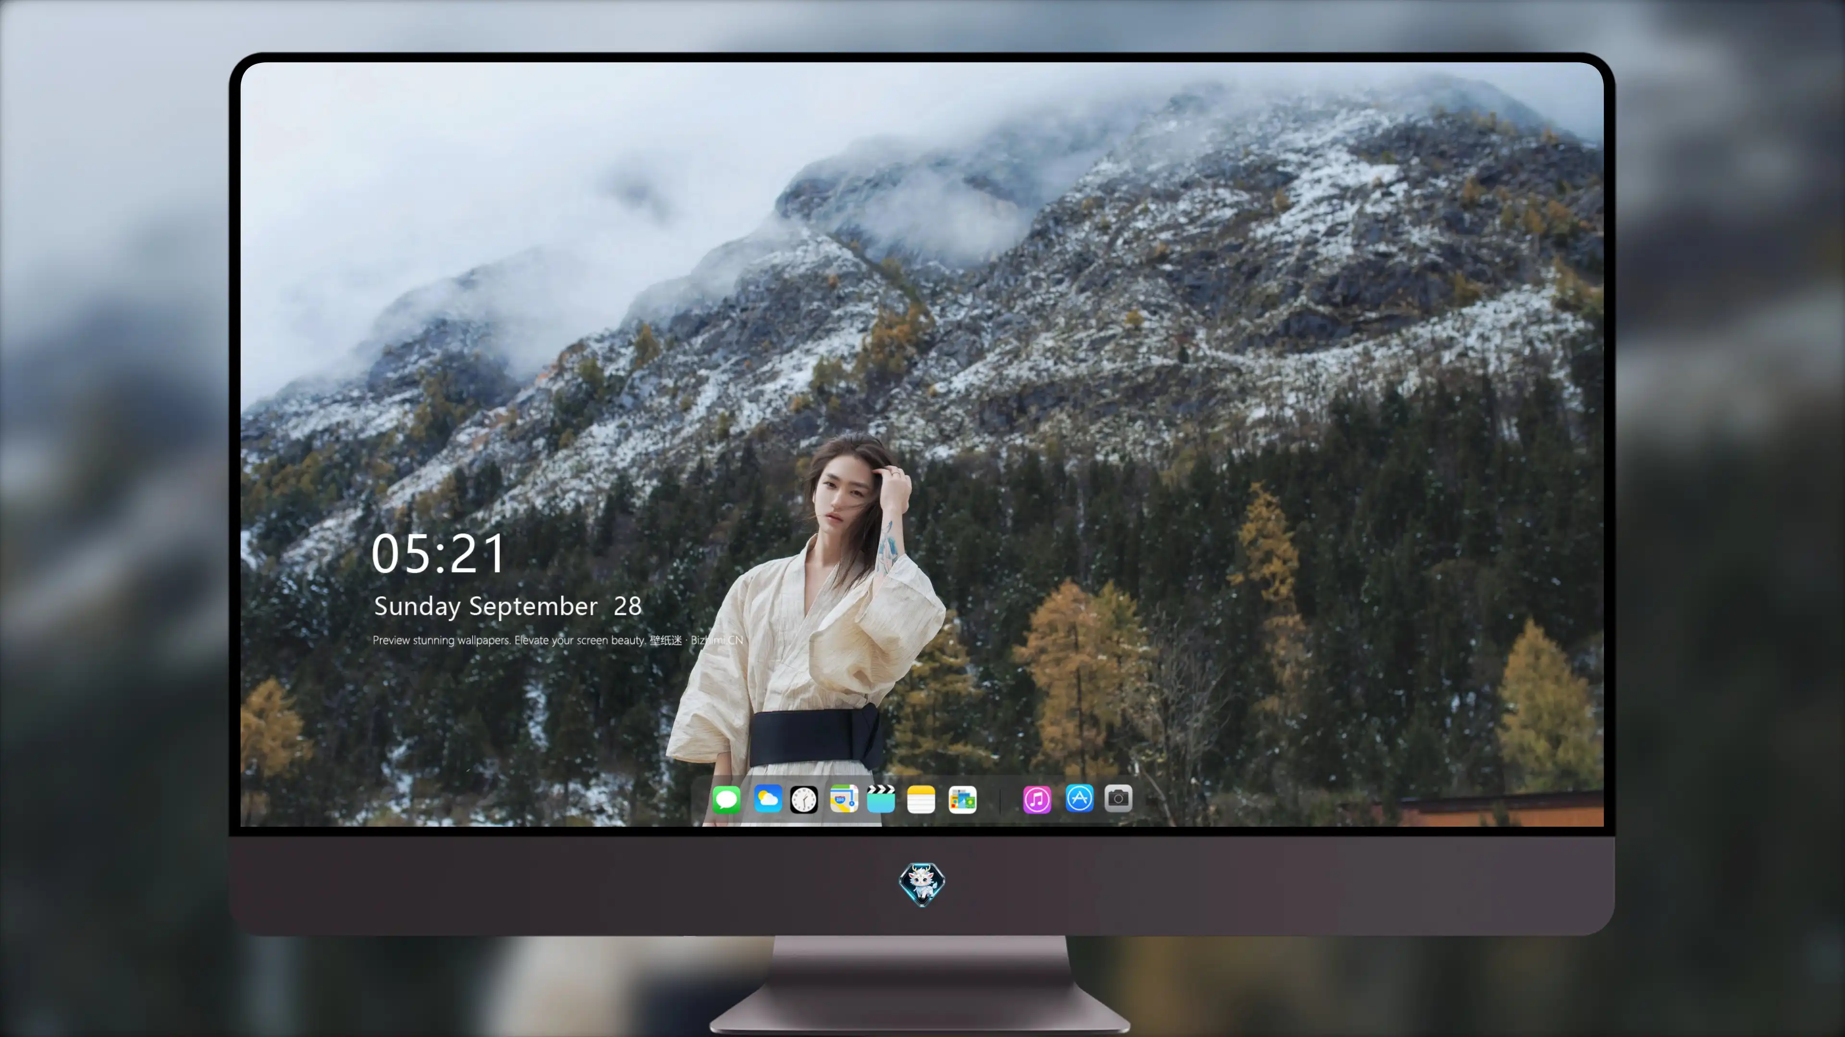The image size is (1845, 1037).
Task: Open the Videos clapperboard icon in the dock
Action: pos(881,799)
